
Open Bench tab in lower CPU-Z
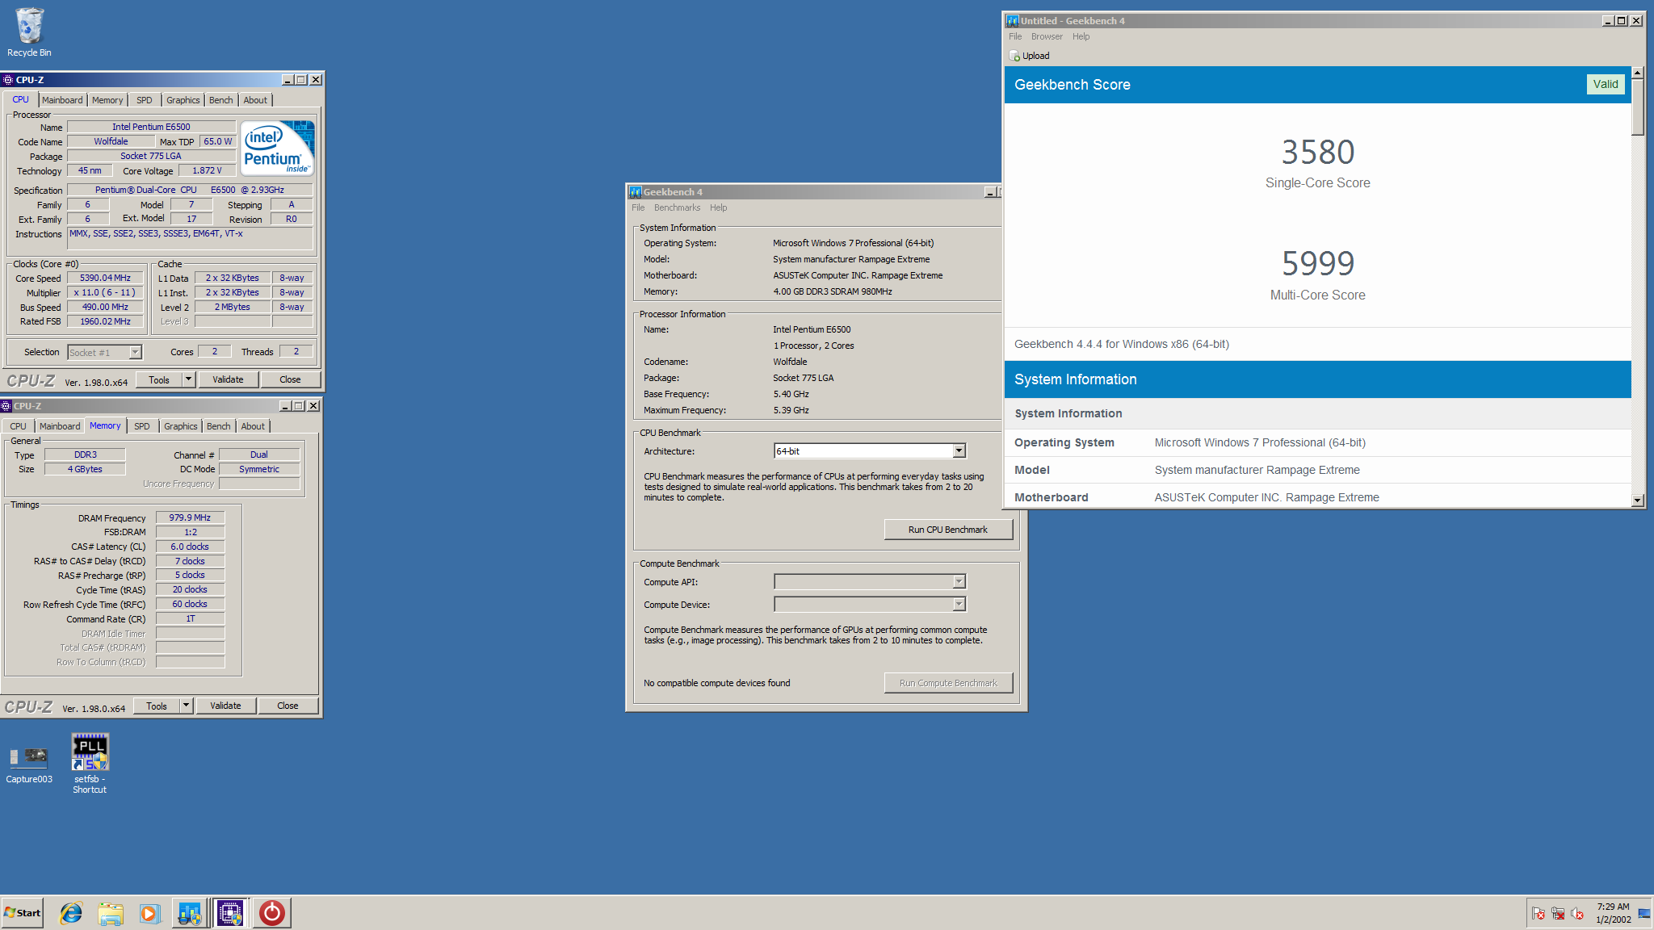click(219, 426)
